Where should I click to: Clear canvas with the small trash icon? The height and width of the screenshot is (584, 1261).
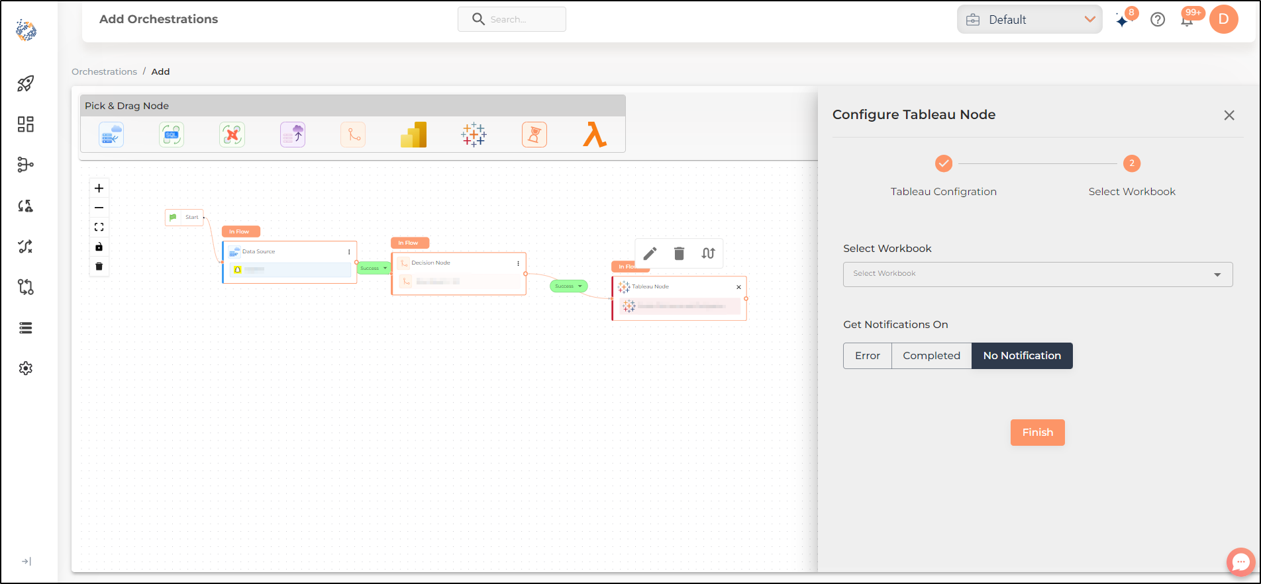(x=99, y=267)
